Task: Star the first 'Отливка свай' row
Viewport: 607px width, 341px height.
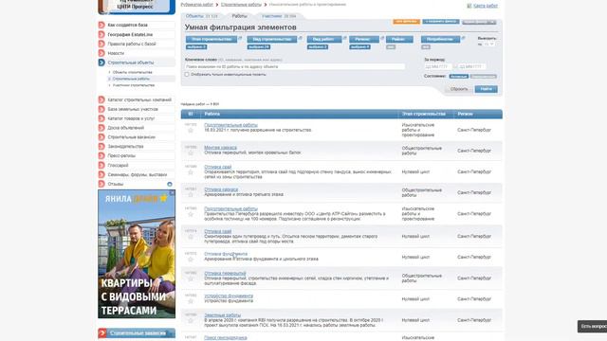Action: pyautogui.click(x=191, y=172)
